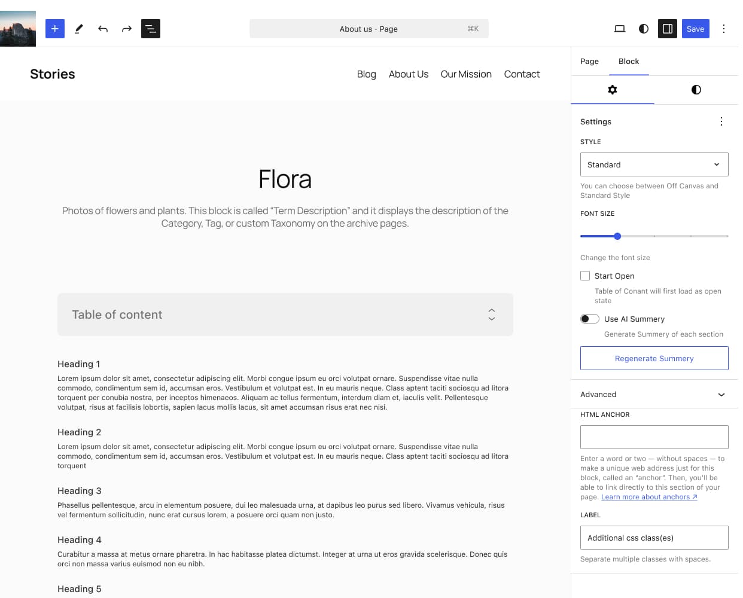Toggle the settings sidebar panel icon
743x598 pixels.
tap(668, 29)
